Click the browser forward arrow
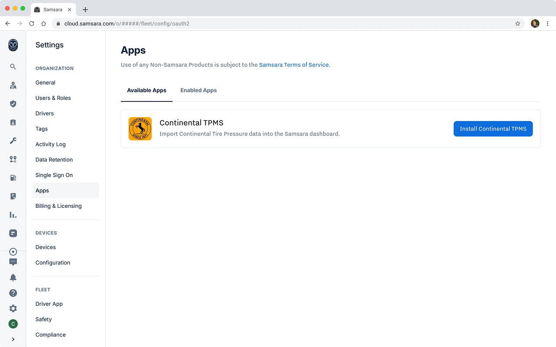The image size is (556, 347). tap(20, 23)
